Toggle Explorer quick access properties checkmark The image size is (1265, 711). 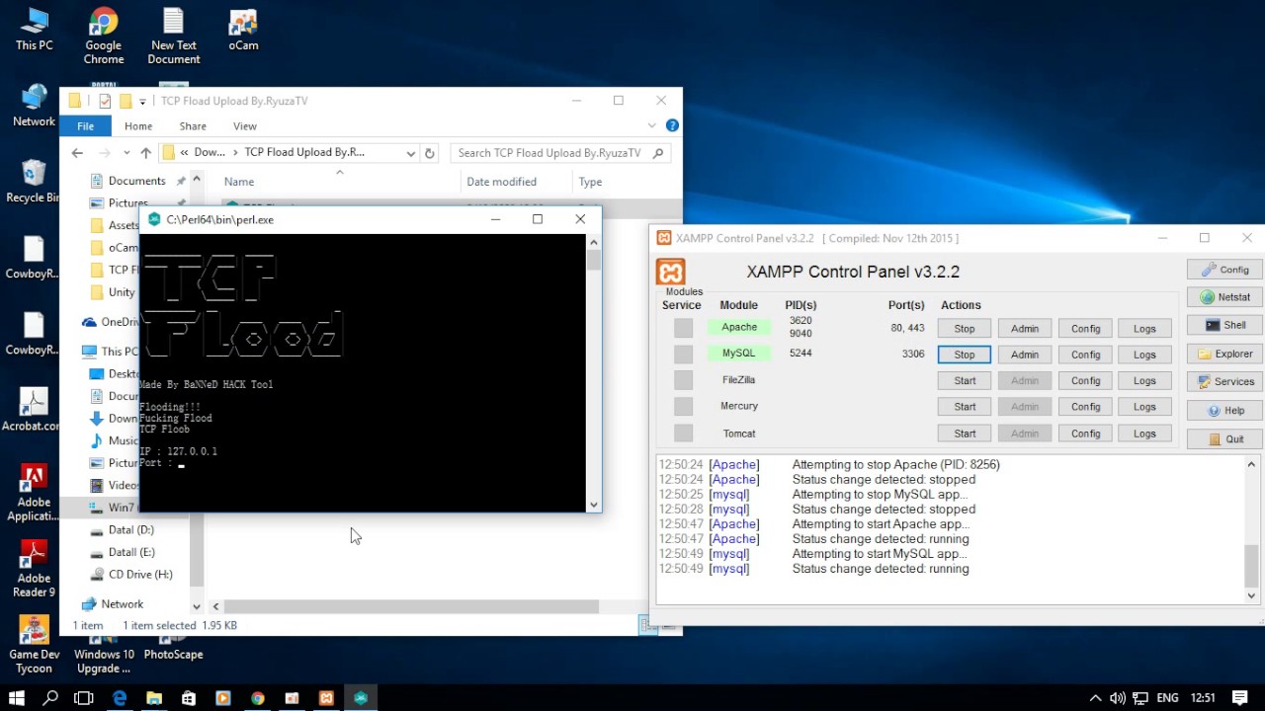(x=105, y=101)
